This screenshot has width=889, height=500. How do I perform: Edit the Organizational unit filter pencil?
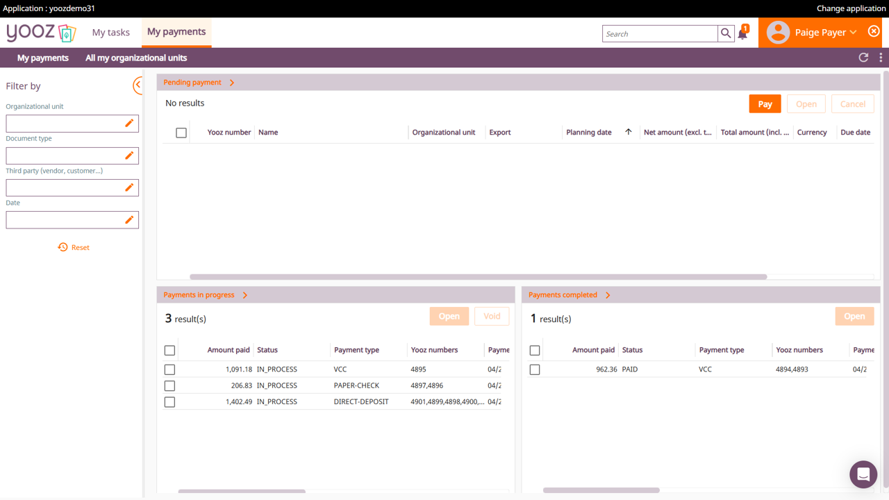tap(129, 123)
